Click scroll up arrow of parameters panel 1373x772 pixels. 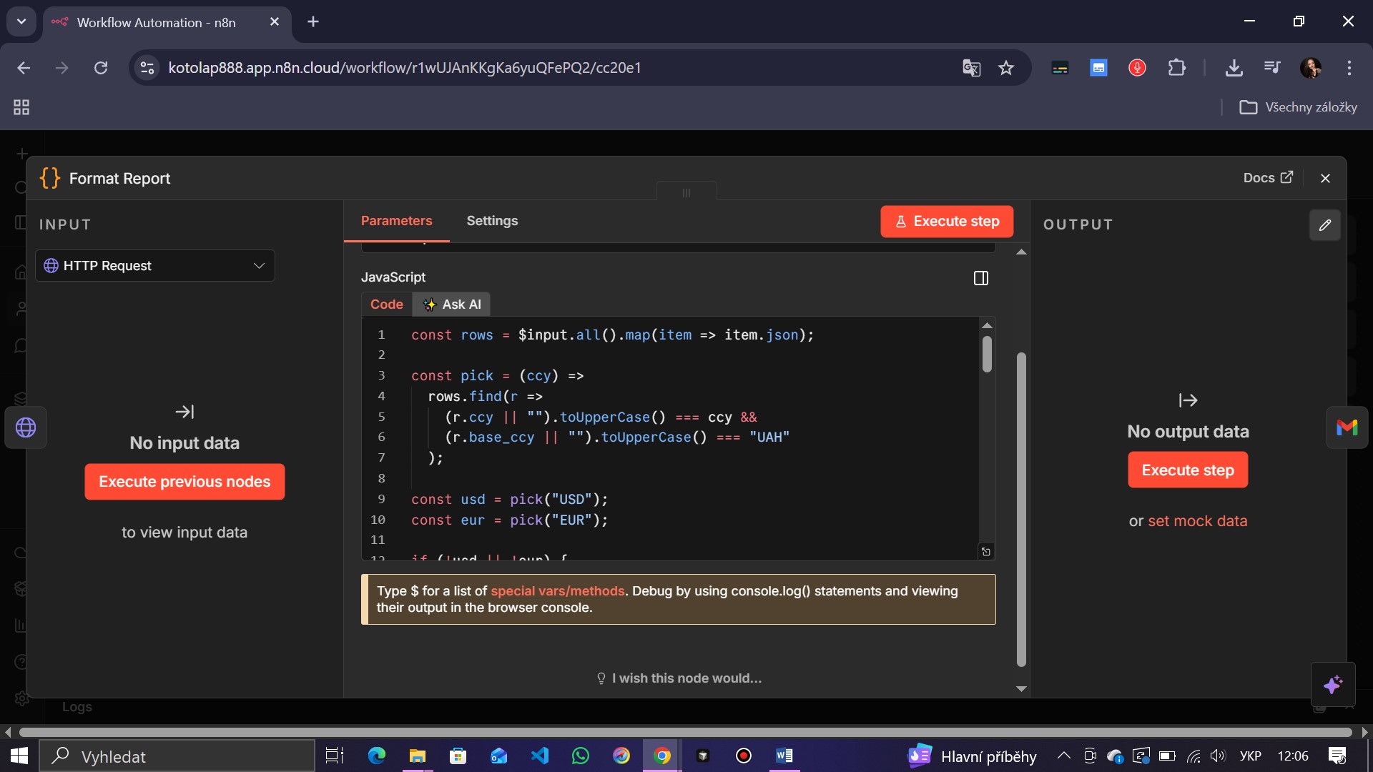[x=1021, y=252]
